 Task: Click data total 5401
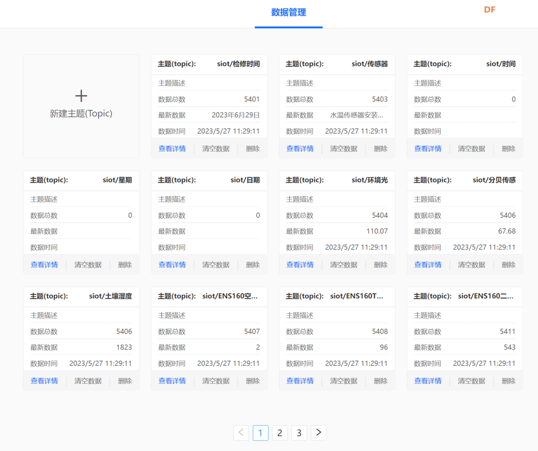click(x=252, y=99)
